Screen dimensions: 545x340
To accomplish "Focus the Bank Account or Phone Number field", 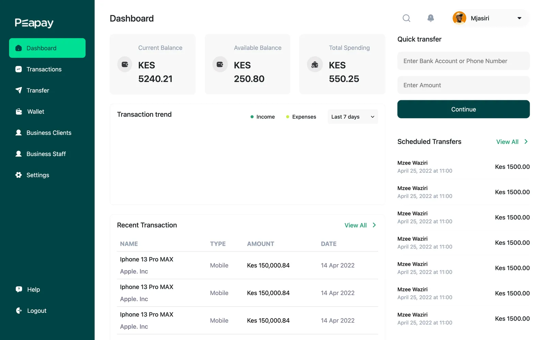I will [463, 61].
